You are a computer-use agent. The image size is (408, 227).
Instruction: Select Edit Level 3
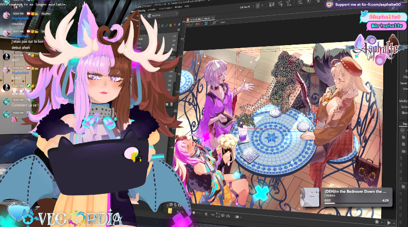tap(262, 5)
